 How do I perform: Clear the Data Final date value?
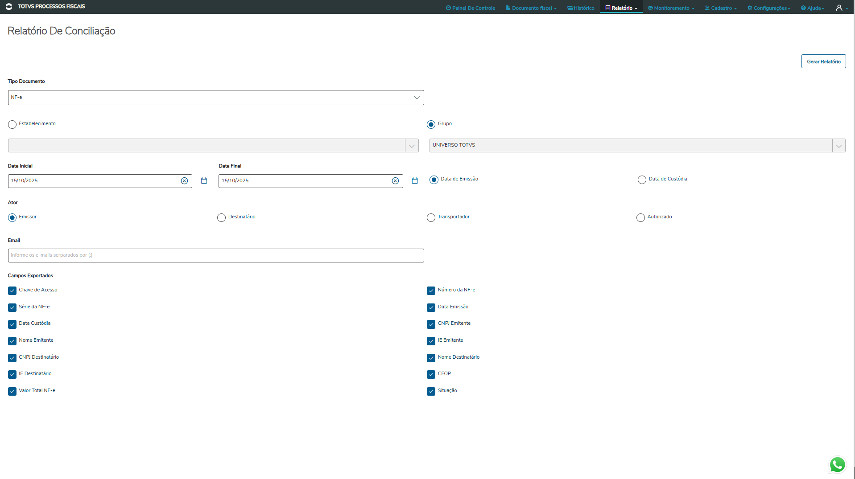395,180
